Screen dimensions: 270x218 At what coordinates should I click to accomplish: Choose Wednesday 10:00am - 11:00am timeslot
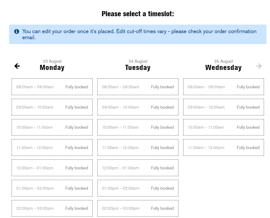[x=223, y=127]
